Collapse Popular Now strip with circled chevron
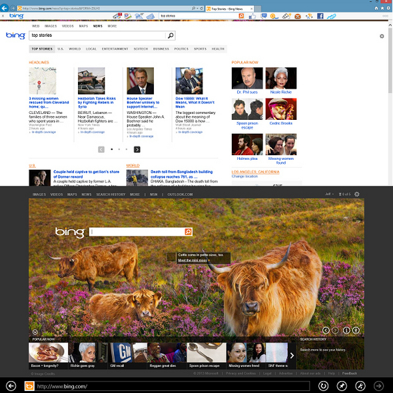393x393 pixels. 35,332
